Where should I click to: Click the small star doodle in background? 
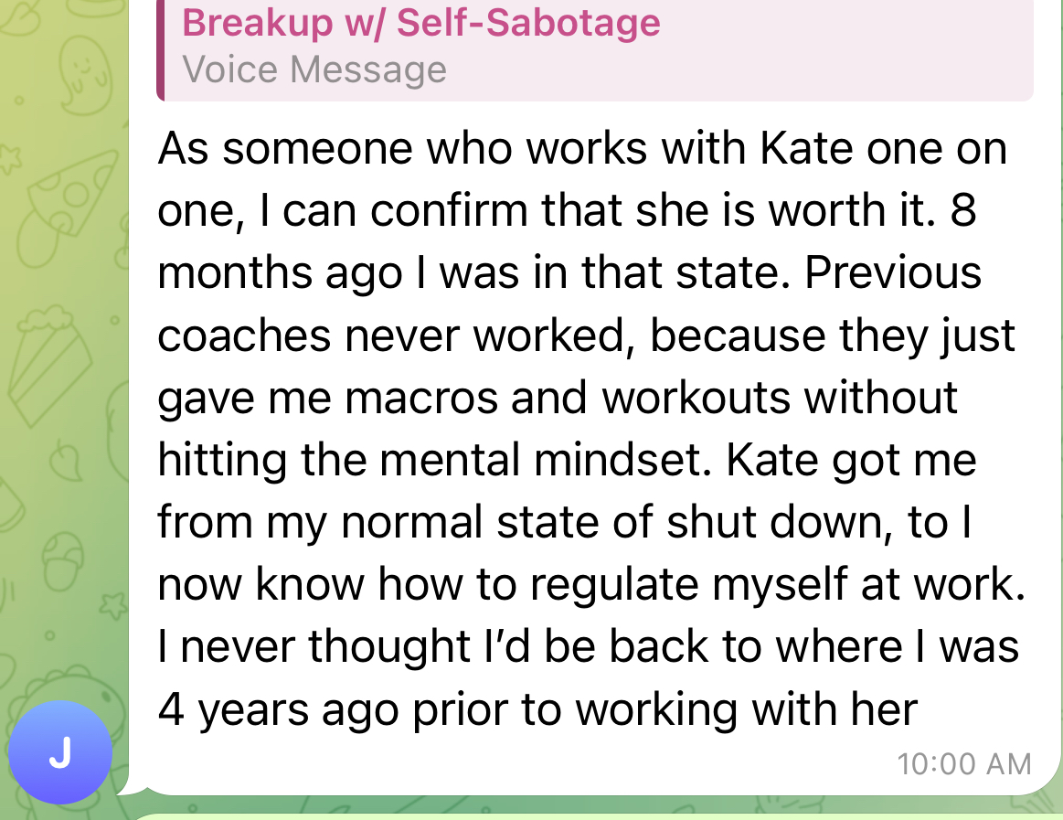(112, 604)
